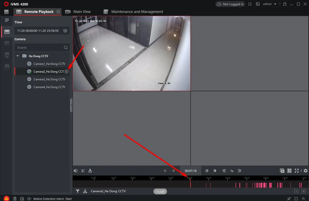
Task: Open the calendar date picker icon
Action: (x=65, y=31)
